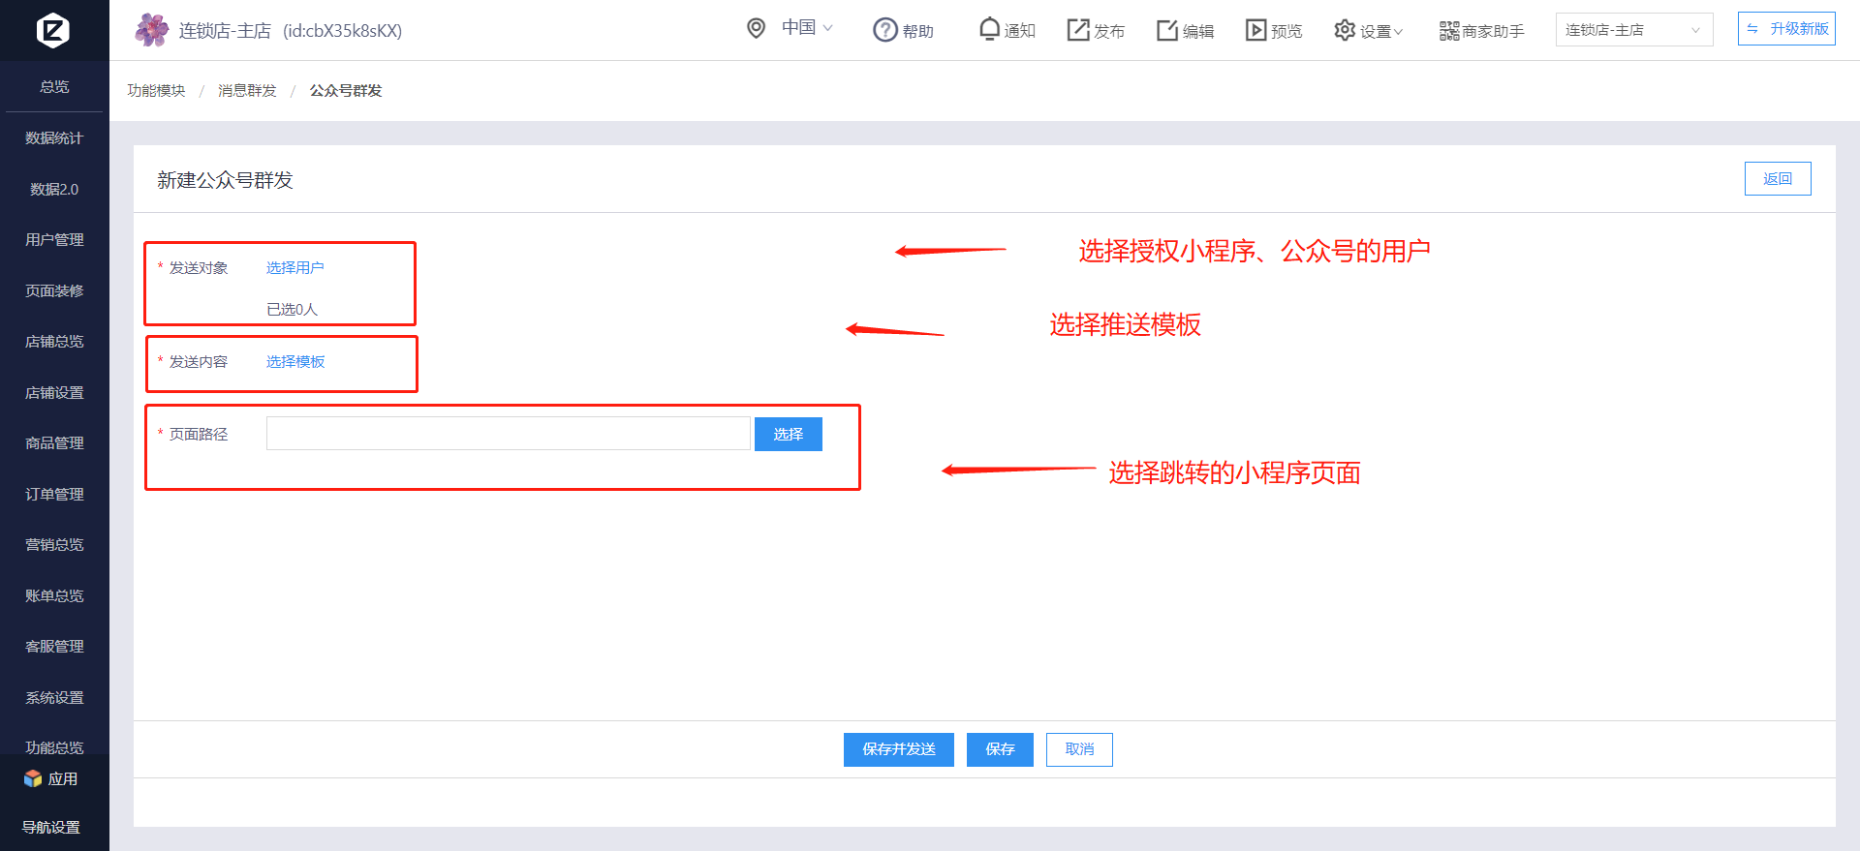Click the 返回 button
1860x851 pixels.
coord(1778,179)
